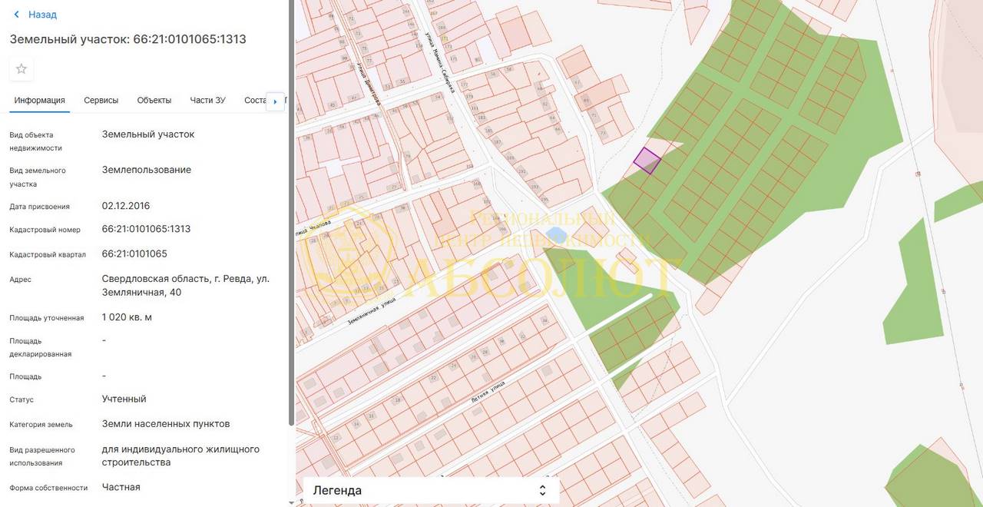Click the Кадастровый квартал value '66:21:0101065'

point(134,253)
